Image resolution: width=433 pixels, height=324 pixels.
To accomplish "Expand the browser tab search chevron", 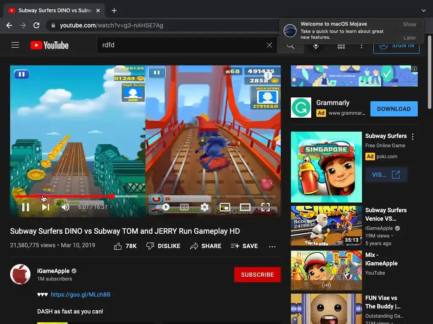I will (423, 11).
